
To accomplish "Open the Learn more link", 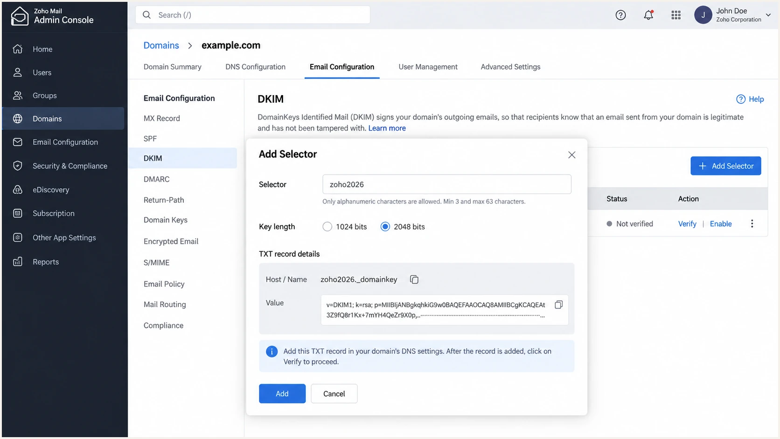I will pyautogui.click(x=387, y=128).
